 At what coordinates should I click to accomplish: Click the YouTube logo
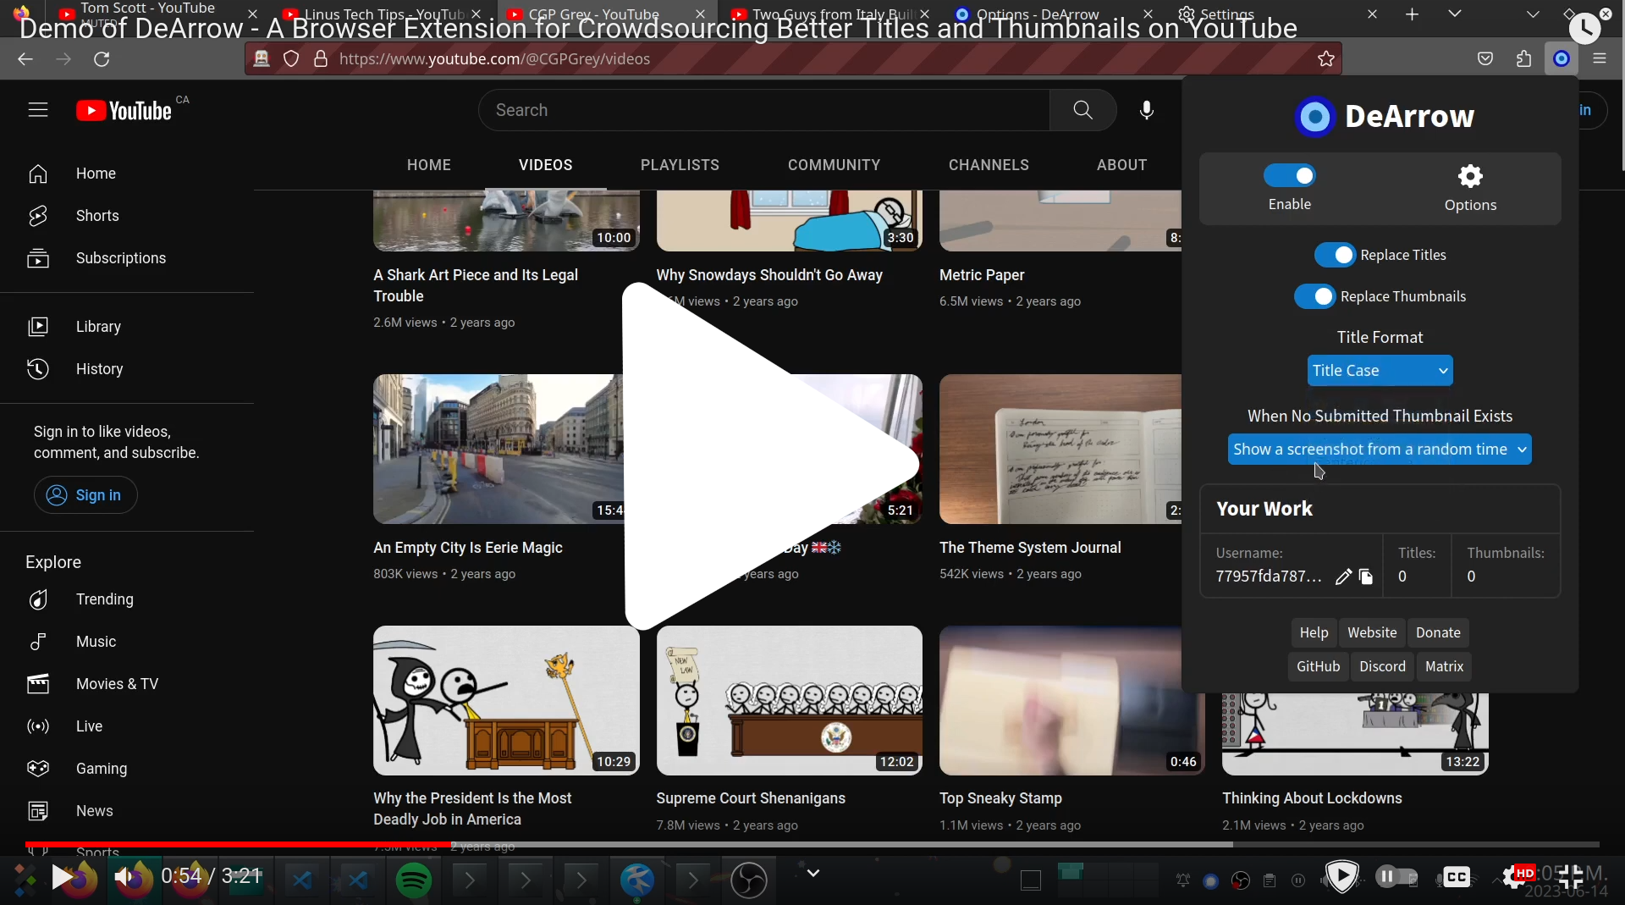point(124,111)
